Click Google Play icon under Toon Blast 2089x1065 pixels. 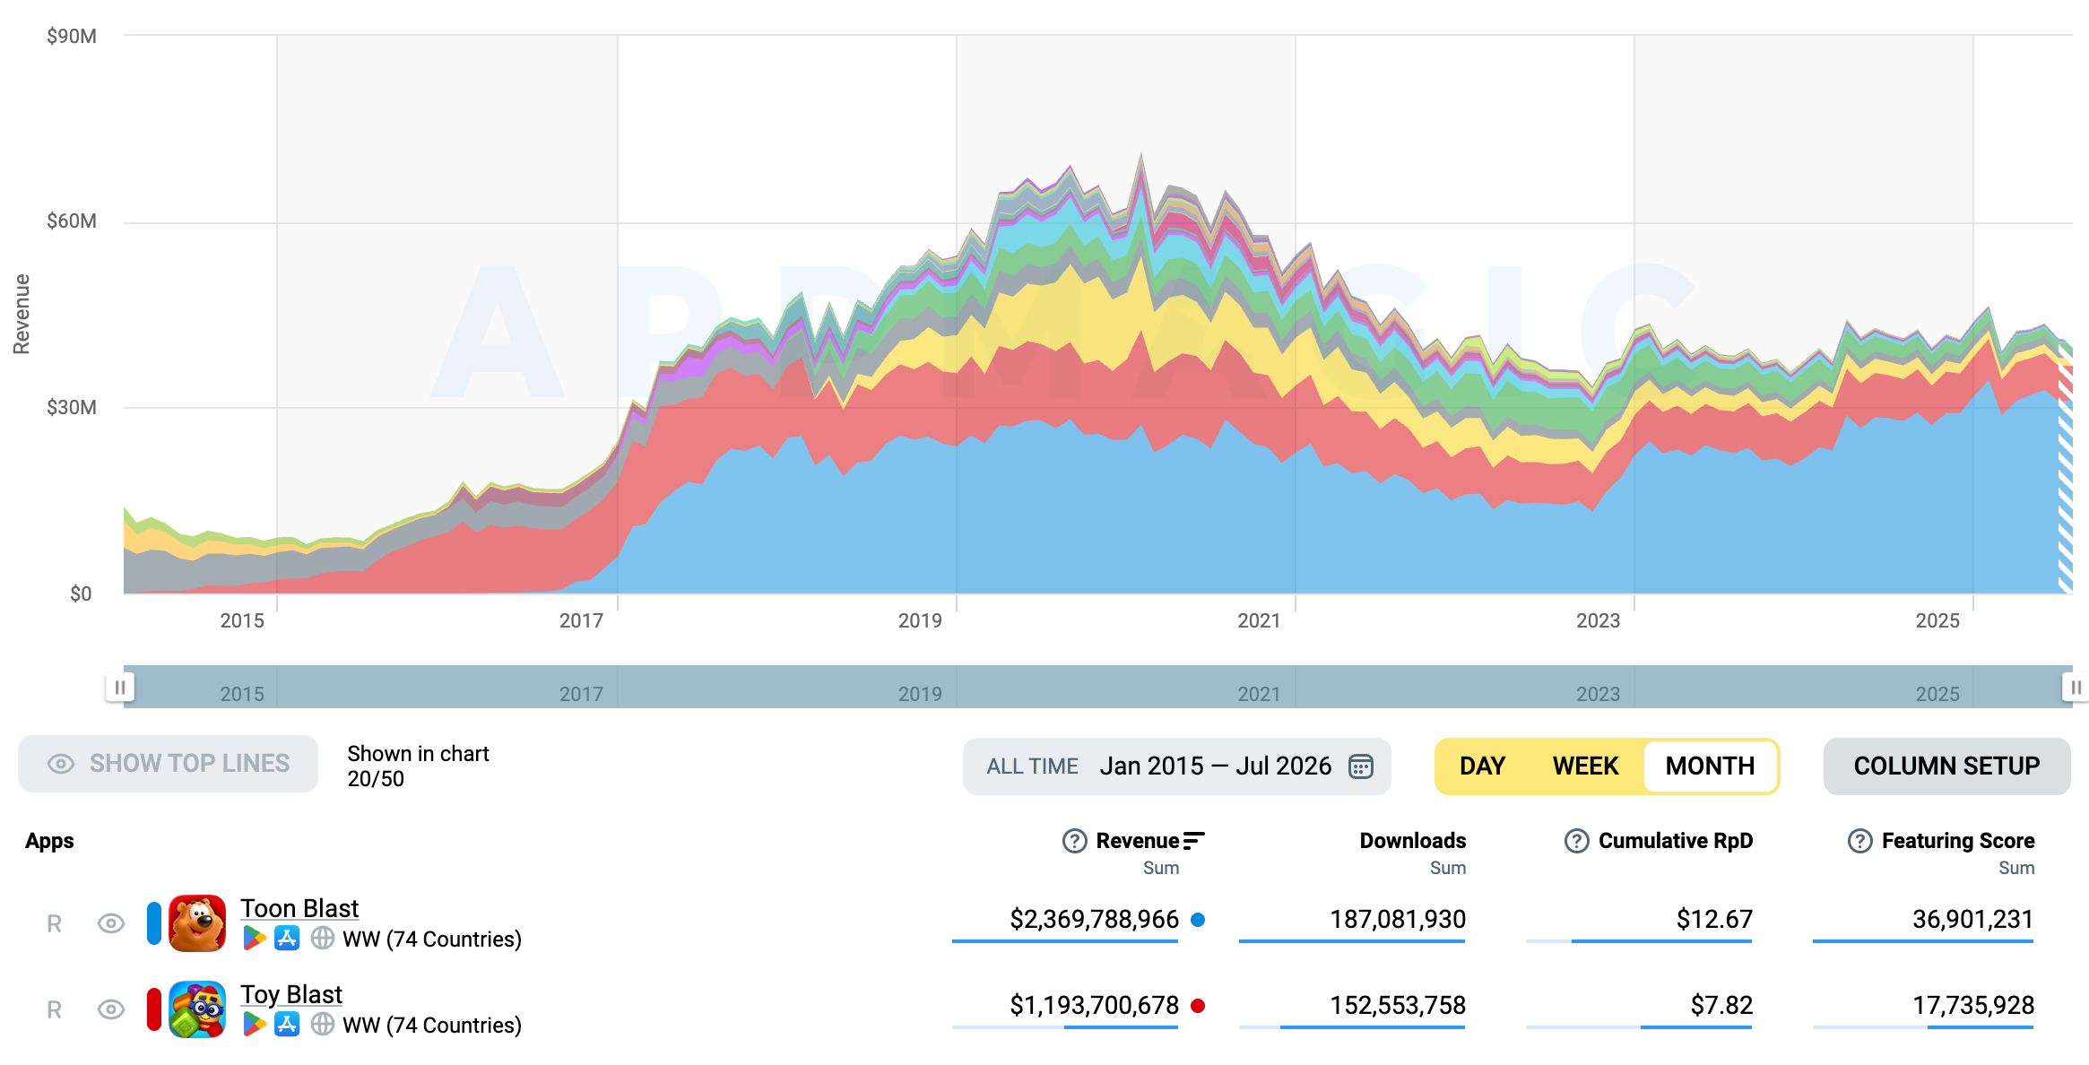(x=255, y=939)
